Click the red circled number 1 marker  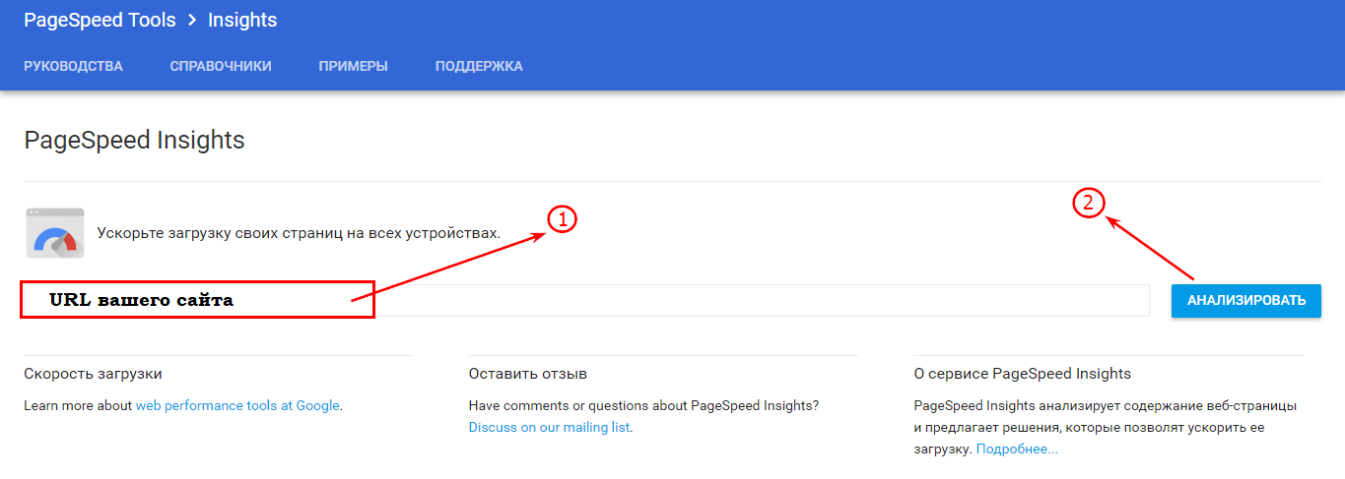(x=561, y=219)
